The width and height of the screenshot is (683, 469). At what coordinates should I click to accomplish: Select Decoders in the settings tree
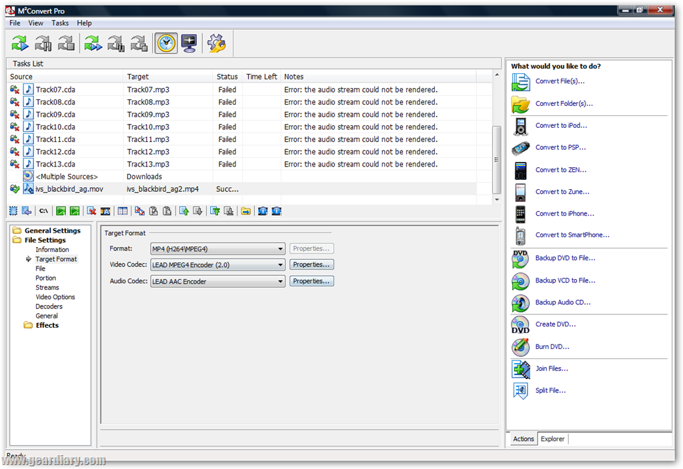(49, 306)
